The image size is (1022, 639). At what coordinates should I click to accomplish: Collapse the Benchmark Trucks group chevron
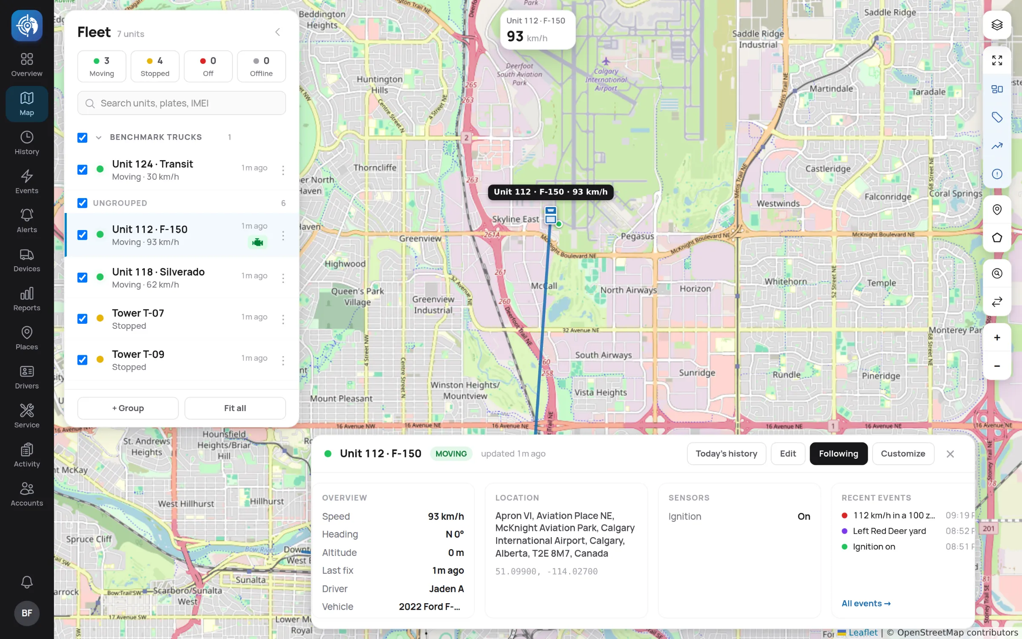coord(98,137)
